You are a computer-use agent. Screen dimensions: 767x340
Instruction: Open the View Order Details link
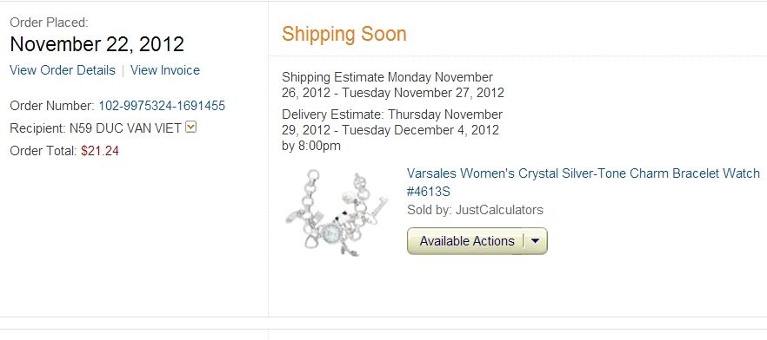[63, 70]
